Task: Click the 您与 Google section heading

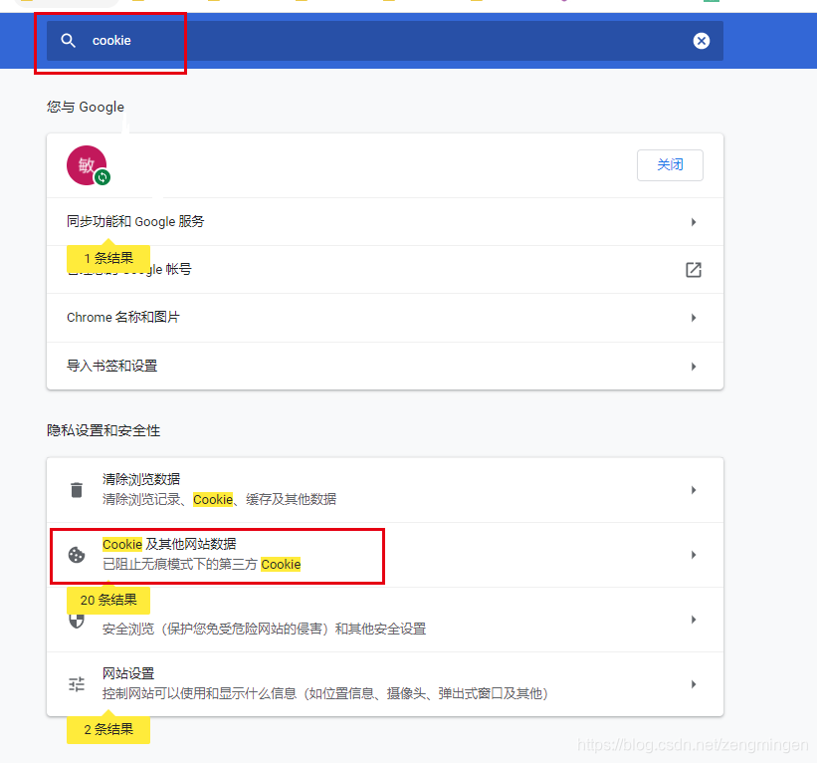Action: (x=86, y=107)
